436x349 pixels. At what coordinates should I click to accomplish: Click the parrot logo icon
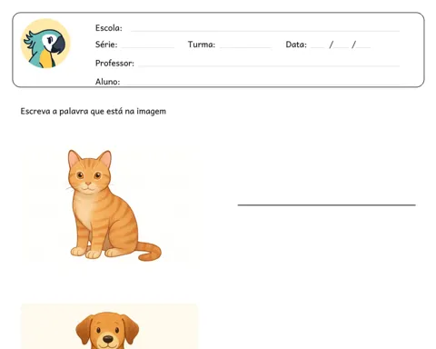coord(45,44)
